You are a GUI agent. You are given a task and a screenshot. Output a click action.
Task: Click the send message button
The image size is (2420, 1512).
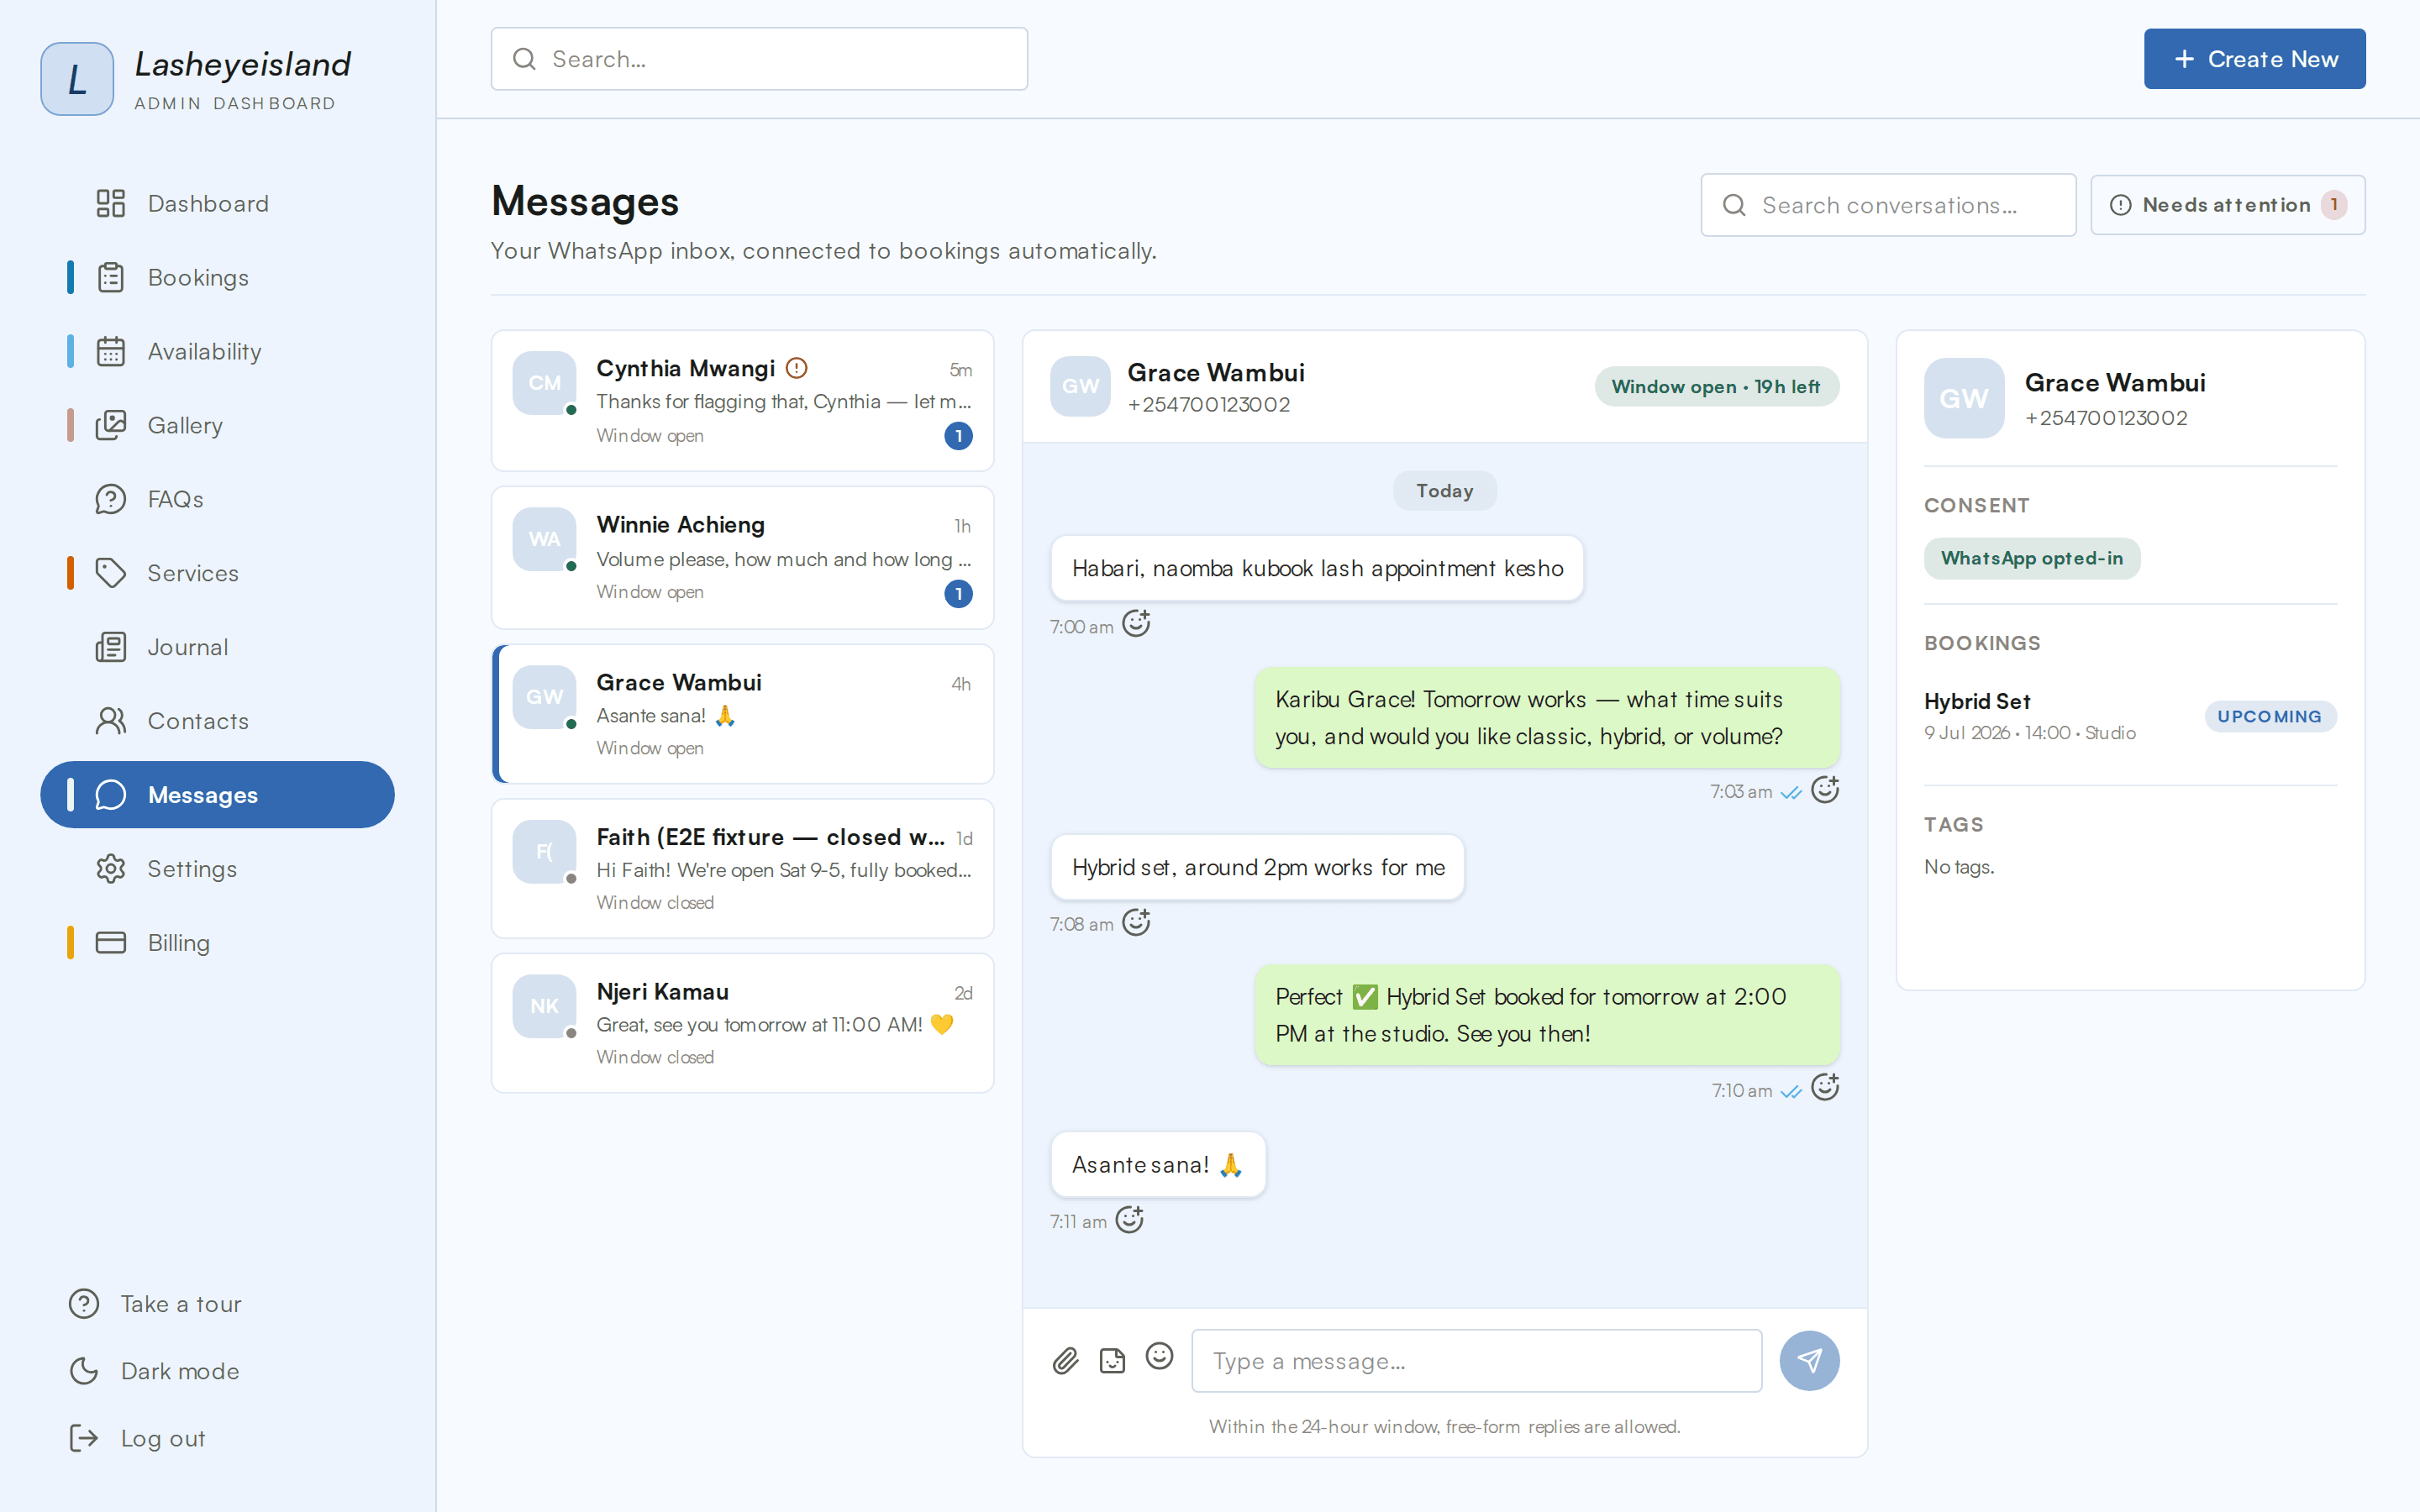(x=1809, y=1361)
